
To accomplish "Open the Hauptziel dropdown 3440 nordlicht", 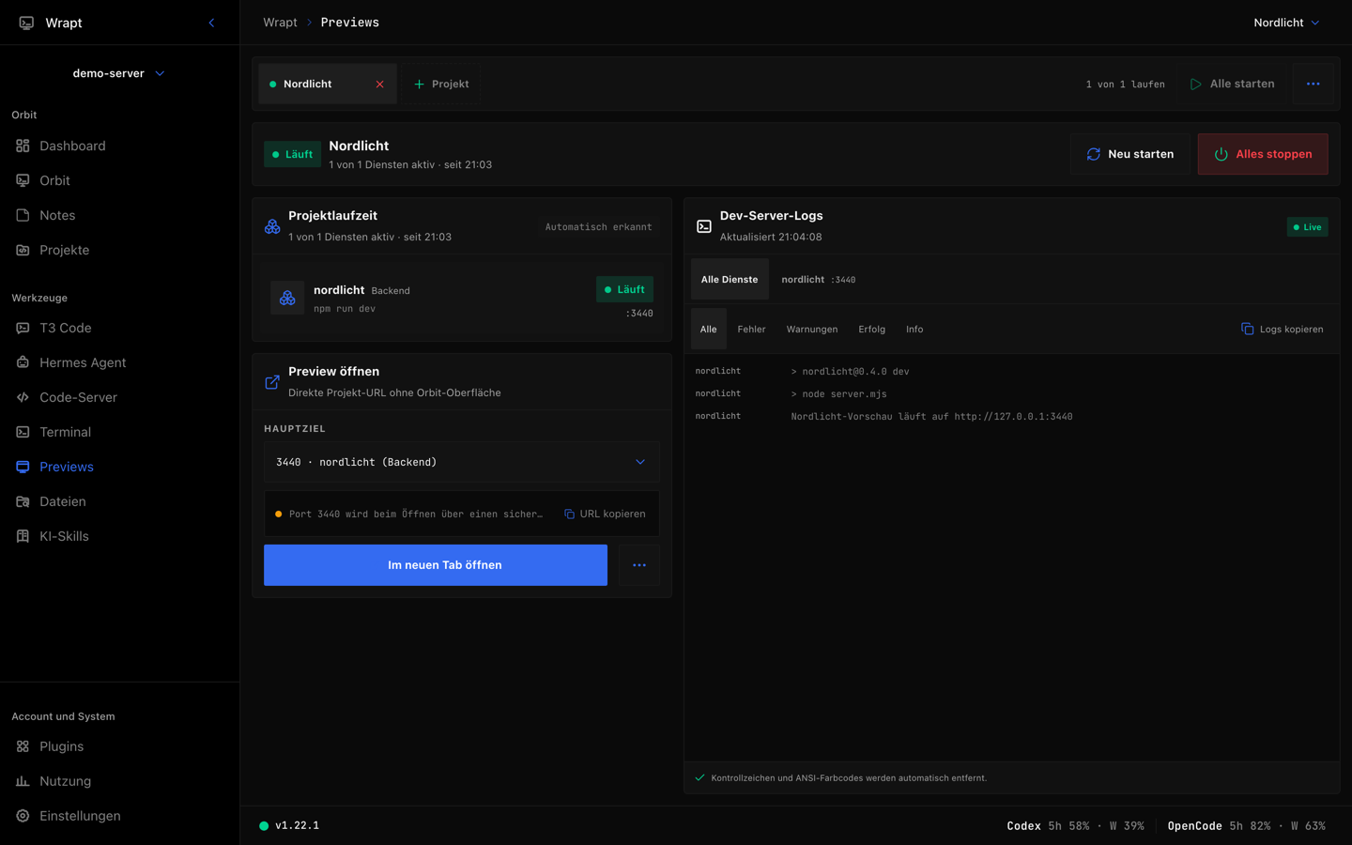I will pyautogui.click(x=461, y=462).
